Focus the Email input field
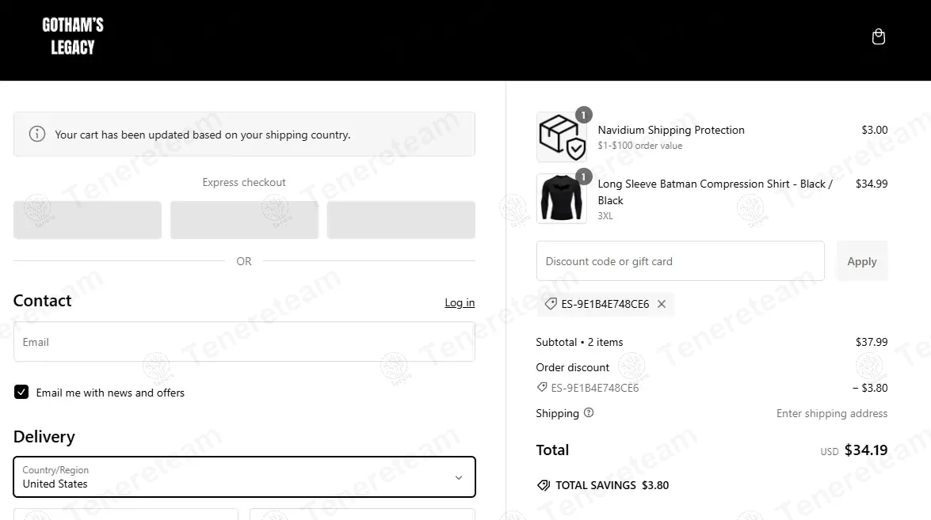931x520 pixels. 244,342
